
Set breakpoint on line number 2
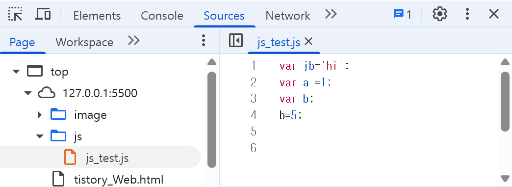(x=254, y=82)
